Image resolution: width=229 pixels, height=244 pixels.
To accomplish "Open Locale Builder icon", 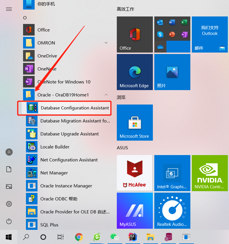I will pyautogui.click(x=32, y=147).
